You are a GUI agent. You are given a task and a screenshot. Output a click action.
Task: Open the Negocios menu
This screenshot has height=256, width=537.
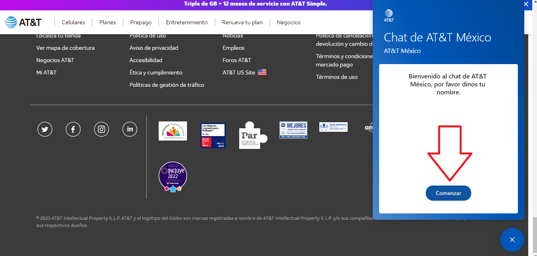coord(289,22)
